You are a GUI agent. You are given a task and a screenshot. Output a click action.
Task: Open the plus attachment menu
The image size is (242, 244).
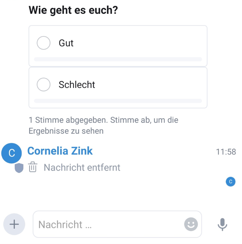click(x=14, y=224)
